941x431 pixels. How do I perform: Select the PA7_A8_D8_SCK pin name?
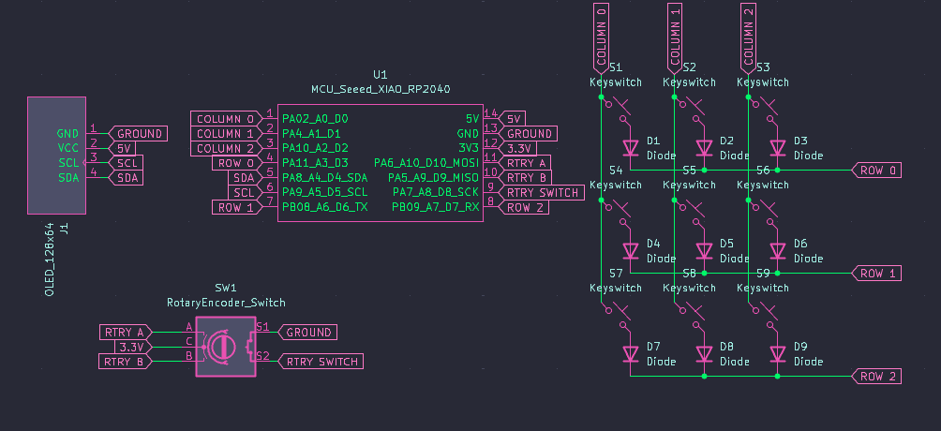tap(436, 192)
